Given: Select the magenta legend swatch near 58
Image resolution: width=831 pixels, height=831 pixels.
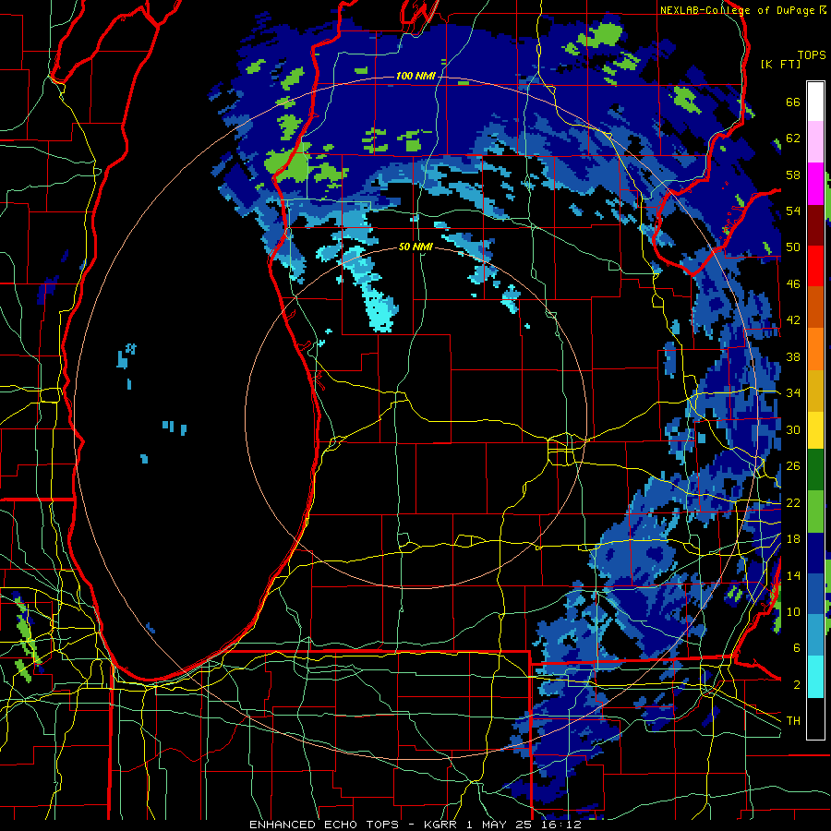Looking at the screenshot, I should (x=815, y=184).
